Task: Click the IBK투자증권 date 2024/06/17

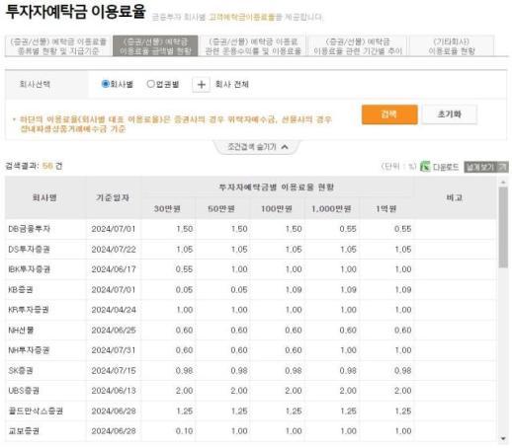Action: (114, 269)
